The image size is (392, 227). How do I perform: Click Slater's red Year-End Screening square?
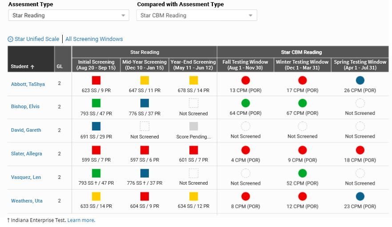(193, 150)
